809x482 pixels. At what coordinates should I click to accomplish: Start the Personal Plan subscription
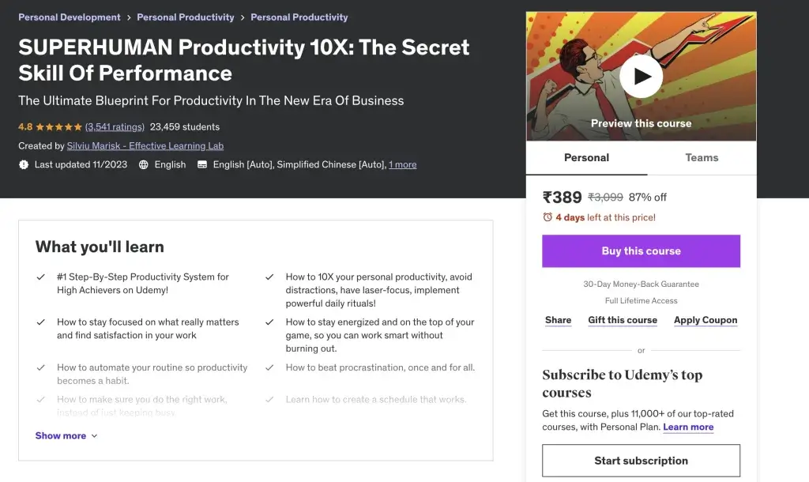point(641,461)
